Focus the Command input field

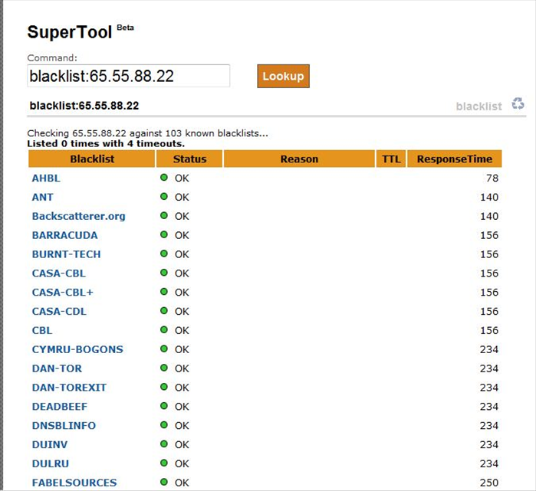tap(129, 76)
